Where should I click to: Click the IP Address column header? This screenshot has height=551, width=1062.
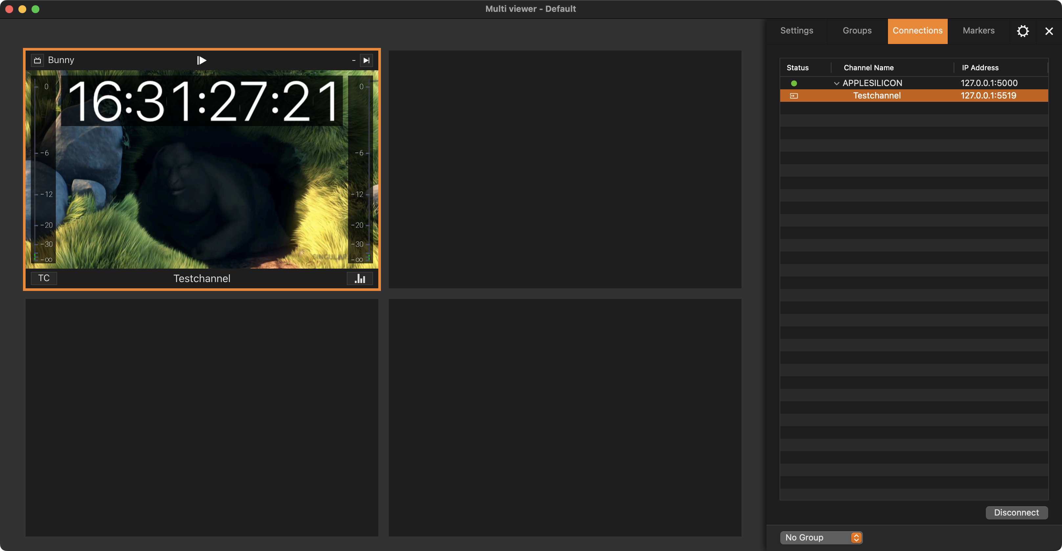pos(980,68)
